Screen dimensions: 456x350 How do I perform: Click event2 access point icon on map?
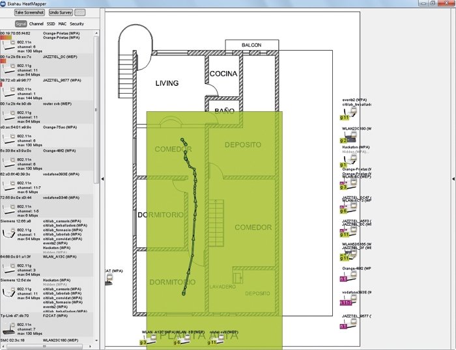click(x=349, y=113)
